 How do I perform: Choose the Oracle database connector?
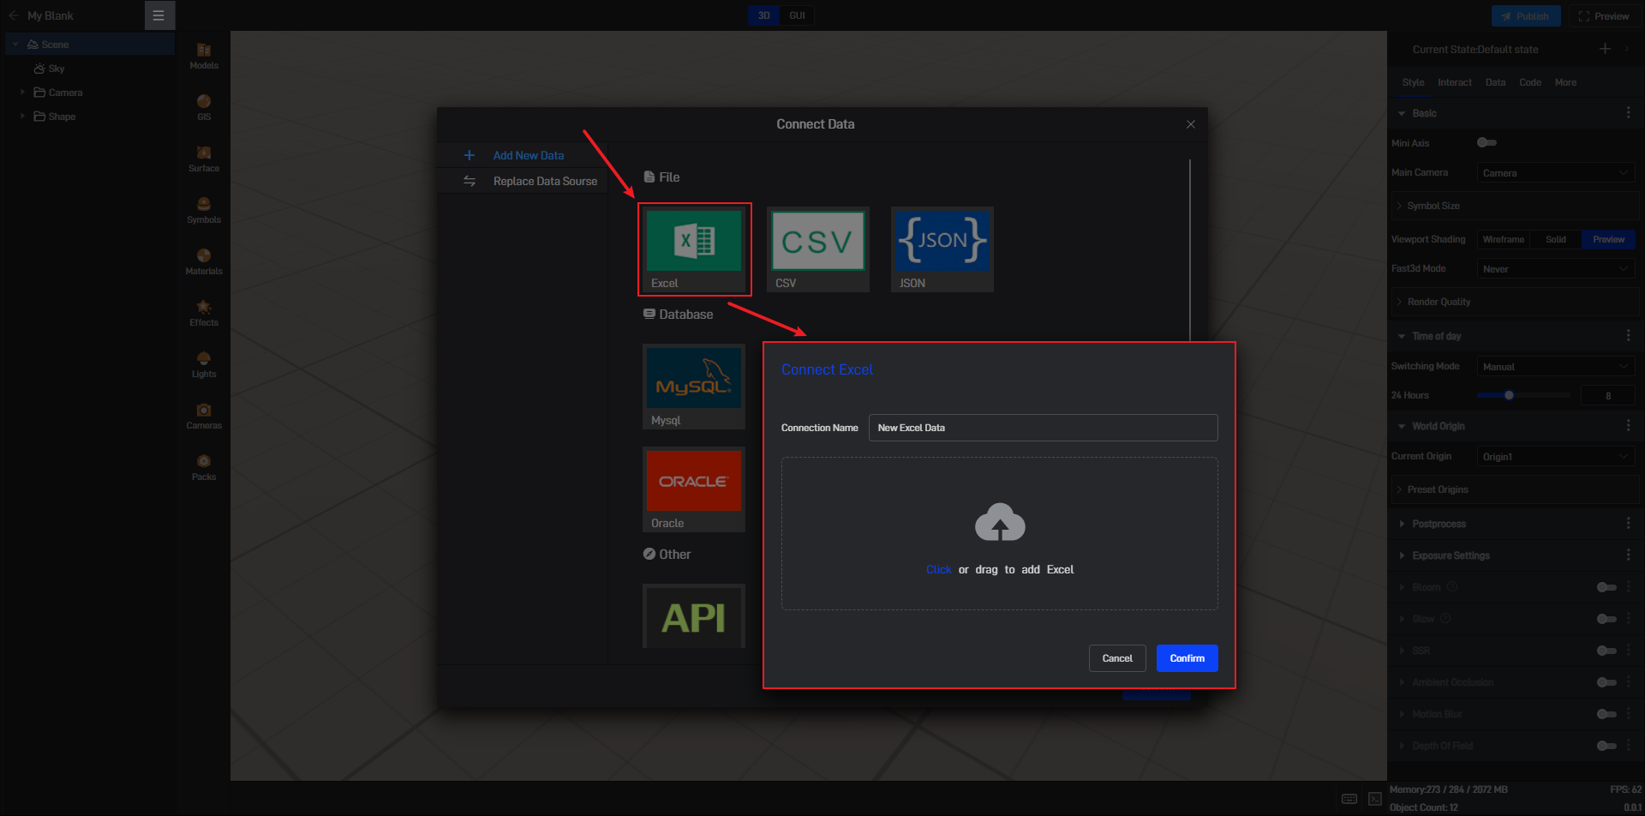[x=693, y=489]
